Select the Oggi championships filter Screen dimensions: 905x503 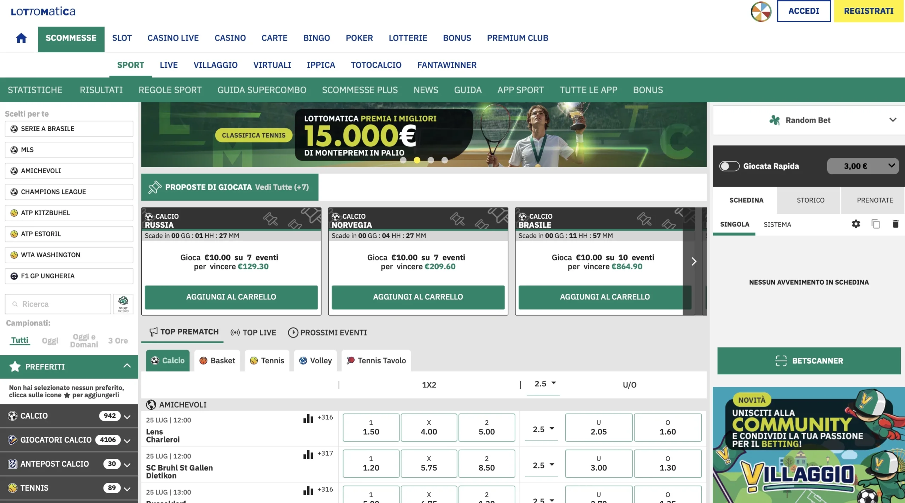[x=50, y=341]
